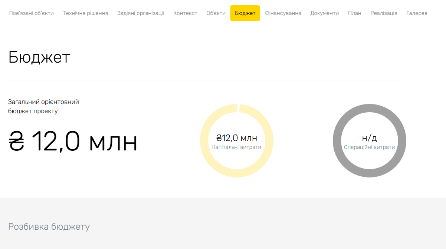Switch to the Фінансування tab
Viewport: 446px width, 249px height.
tap(283, 13)
